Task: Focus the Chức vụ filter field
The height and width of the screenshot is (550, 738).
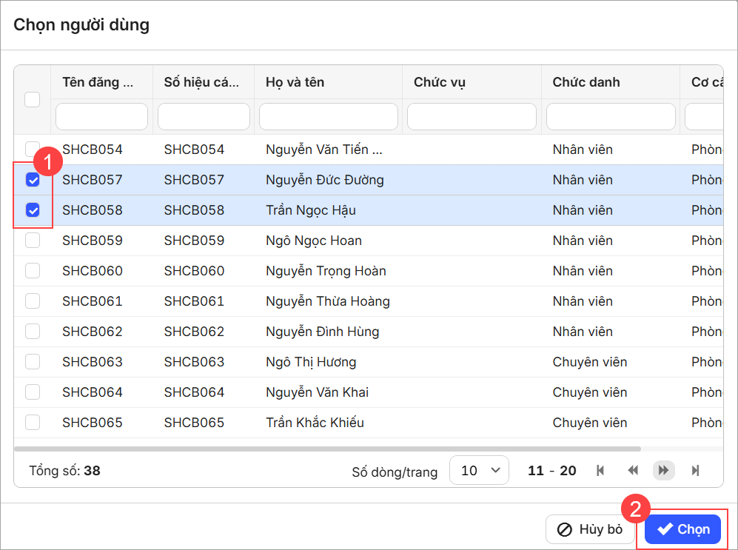Action: tap(472, 116)
